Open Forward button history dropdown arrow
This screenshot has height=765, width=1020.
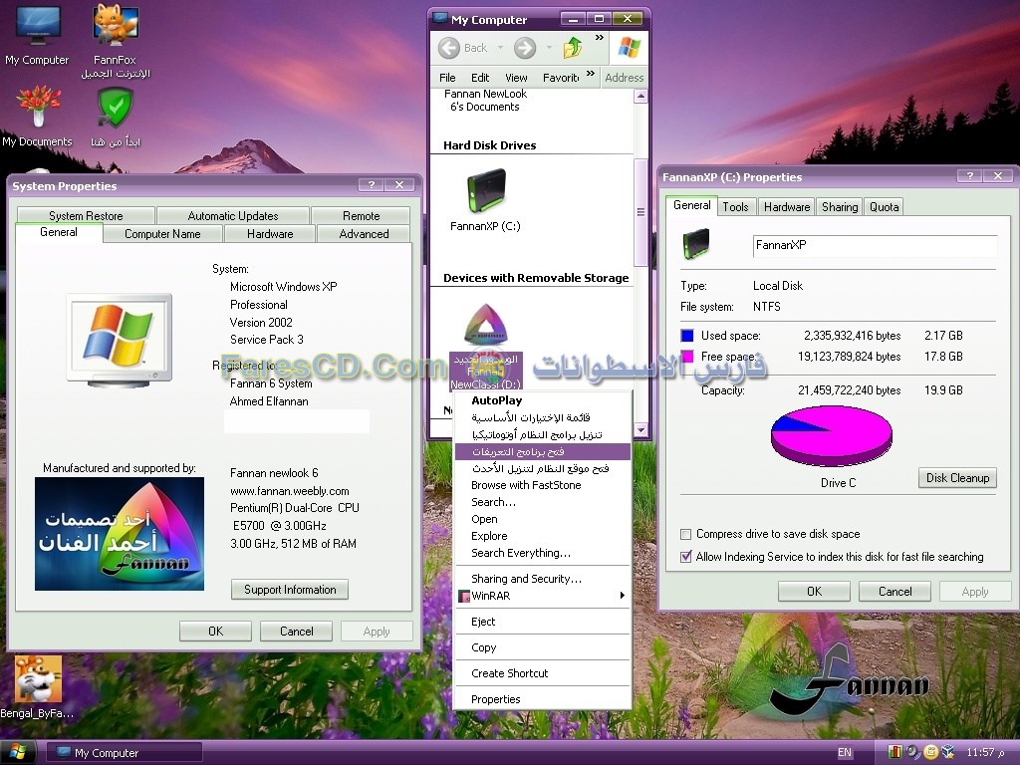(549, 48)
